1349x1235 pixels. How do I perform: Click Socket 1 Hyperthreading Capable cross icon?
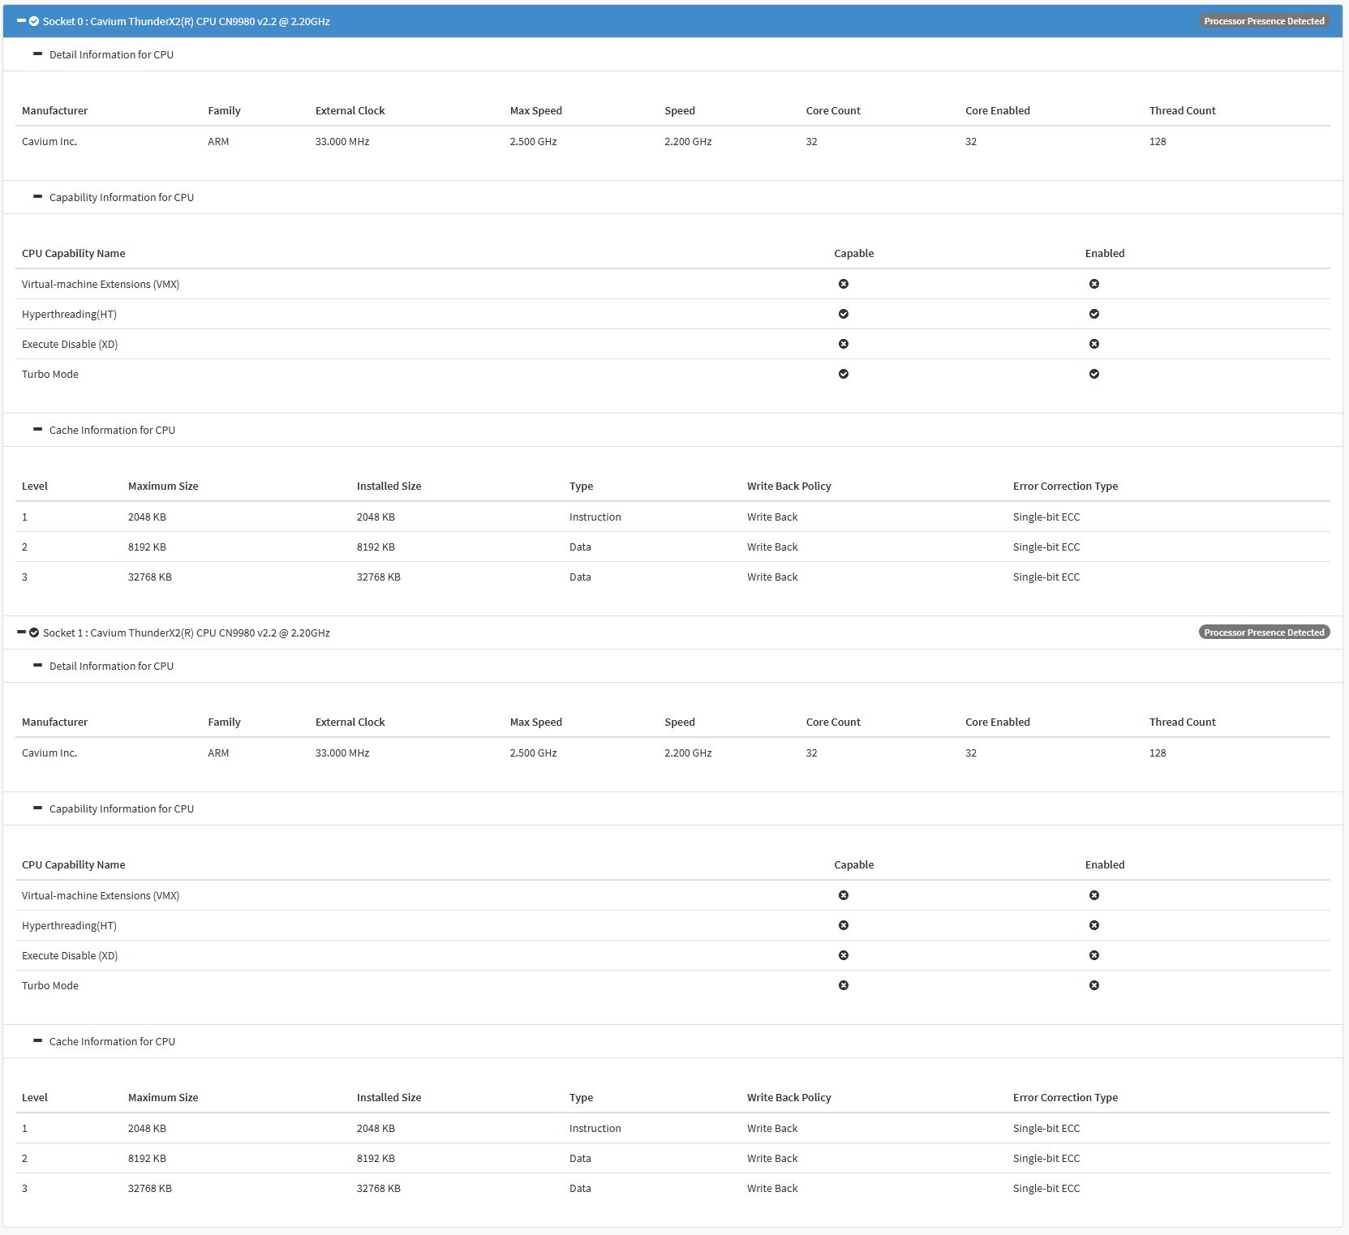pos(844,925)
